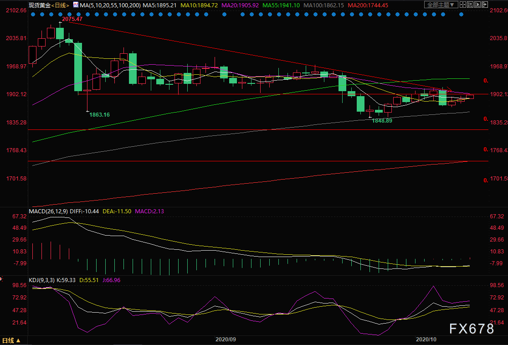
Task: Select the MACD(26,12,9) indicator label
Action: pos(48,211)
